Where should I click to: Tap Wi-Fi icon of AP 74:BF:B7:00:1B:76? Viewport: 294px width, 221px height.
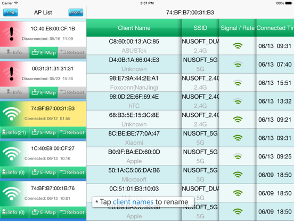click(x=12, y=194)
